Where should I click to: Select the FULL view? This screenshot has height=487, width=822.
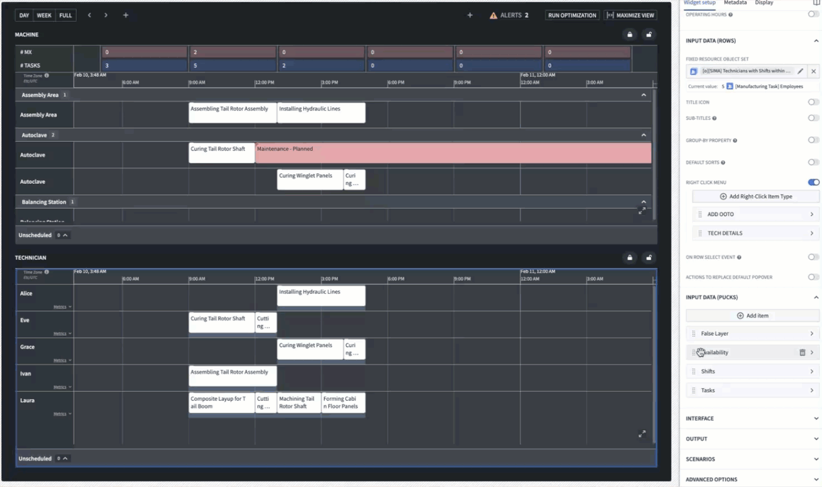tap(66, 15)
